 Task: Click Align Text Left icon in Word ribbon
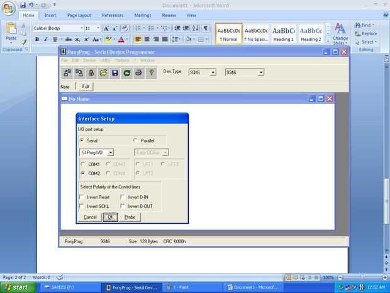coord(138,39)
